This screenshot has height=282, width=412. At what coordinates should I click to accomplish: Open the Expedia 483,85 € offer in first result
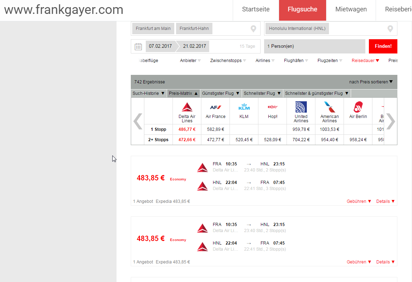click(172, 201)
